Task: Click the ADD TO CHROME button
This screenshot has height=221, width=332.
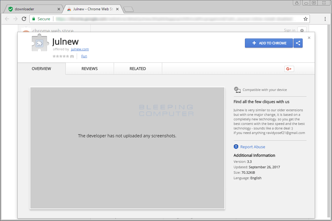Action: [x=269, y=43]
